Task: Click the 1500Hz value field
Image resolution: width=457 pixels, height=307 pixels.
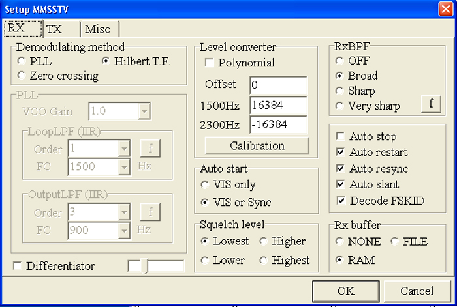Action: (x=278, y=106)
